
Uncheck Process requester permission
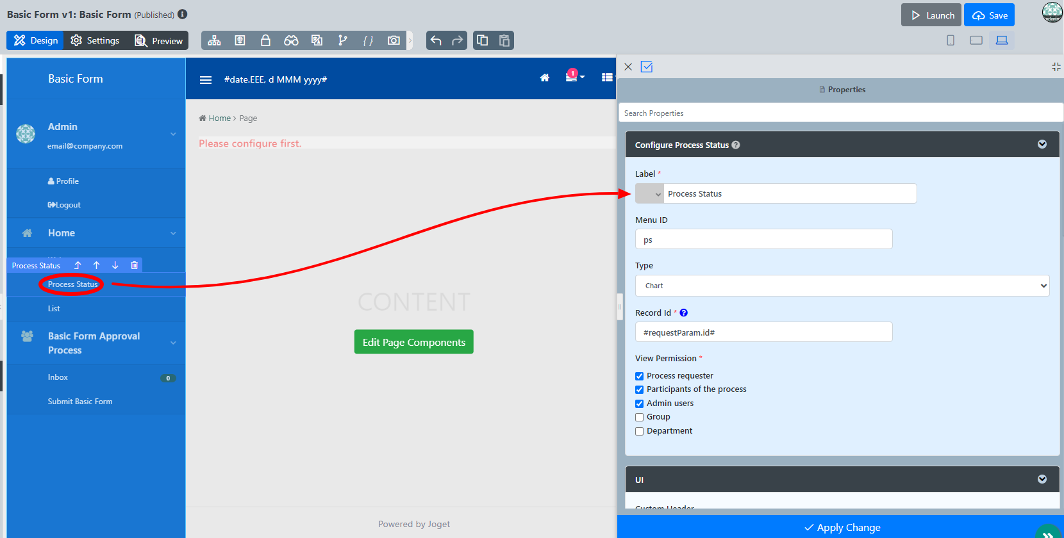(639, 376)
